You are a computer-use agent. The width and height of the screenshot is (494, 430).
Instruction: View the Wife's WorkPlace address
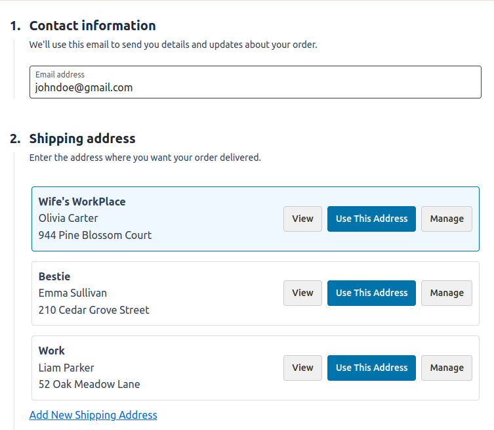302,219
